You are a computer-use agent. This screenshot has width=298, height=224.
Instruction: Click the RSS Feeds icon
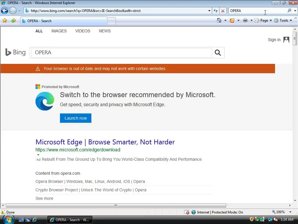(232, 20)
